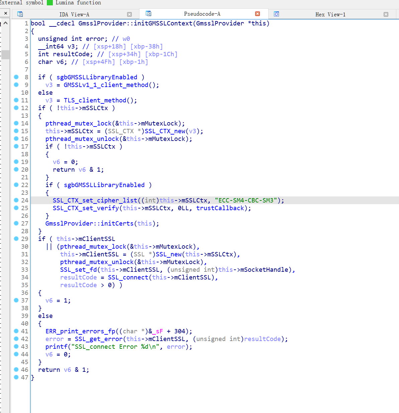Jump to GMSSLv1_1_client_method function call
This screenshot has height=413, width=399.
tap(106, 85)
